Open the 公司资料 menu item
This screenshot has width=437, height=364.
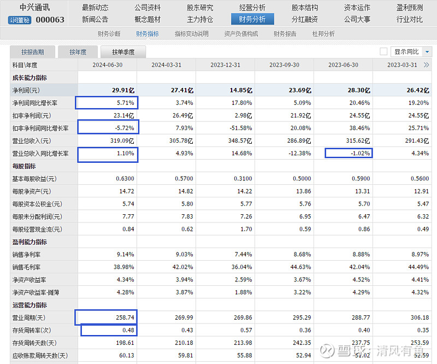147,8
